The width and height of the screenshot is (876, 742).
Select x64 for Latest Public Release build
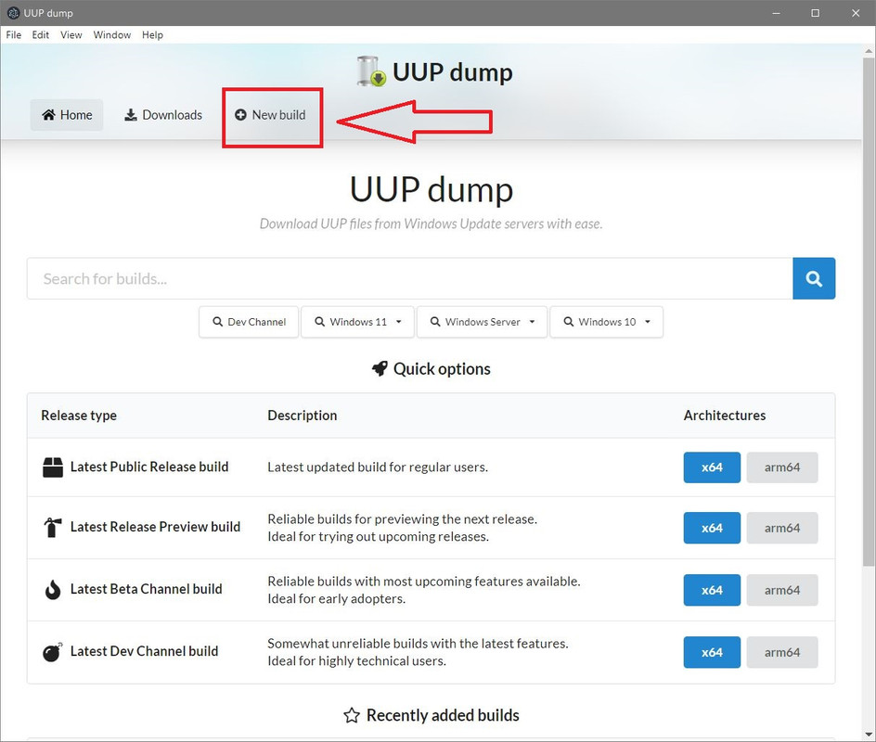(x=712, y=467)
